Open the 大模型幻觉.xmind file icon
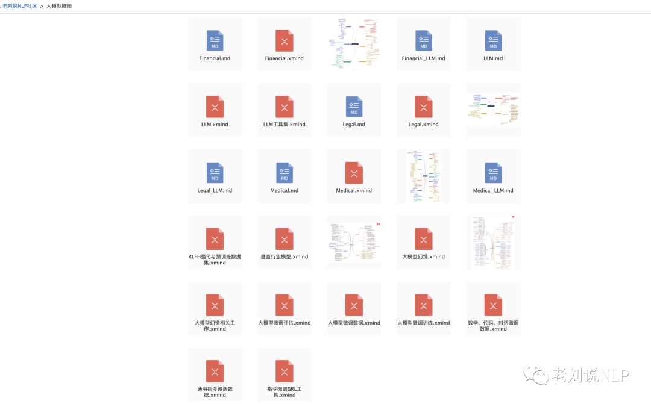Viewport: 651px width, 404px height. (424, 239)
